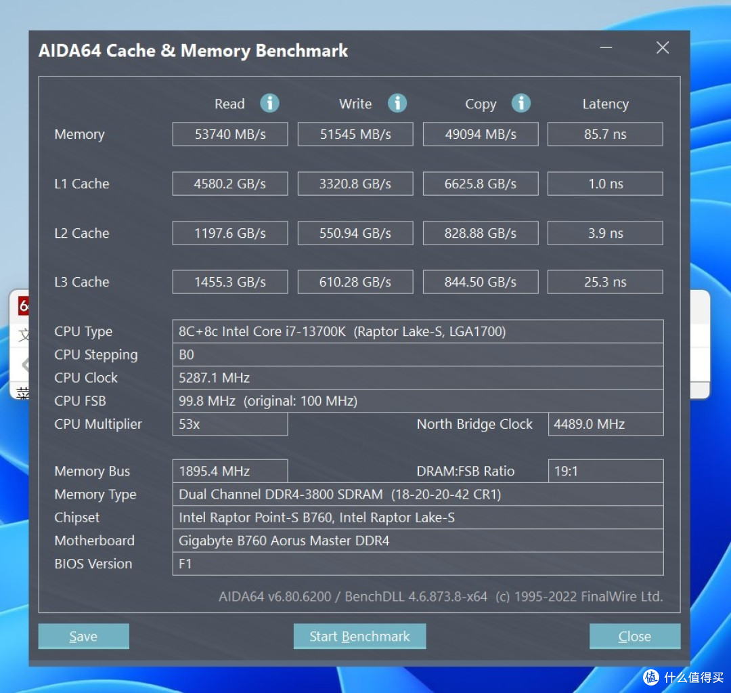Click CPU Type field Intel Core i7-13700K
The width and height of the screenshot is (731, 693).
pos(418,331)
